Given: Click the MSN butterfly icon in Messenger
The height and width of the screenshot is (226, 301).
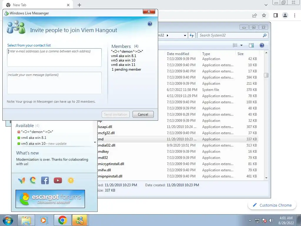Looking at the screenshot, I should [21, 180].
